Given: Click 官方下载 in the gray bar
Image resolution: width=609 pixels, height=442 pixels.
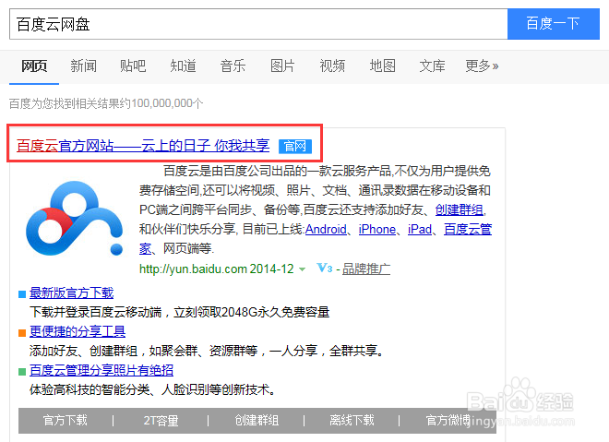Looking at the screenshot, I should tap(66, 420).
